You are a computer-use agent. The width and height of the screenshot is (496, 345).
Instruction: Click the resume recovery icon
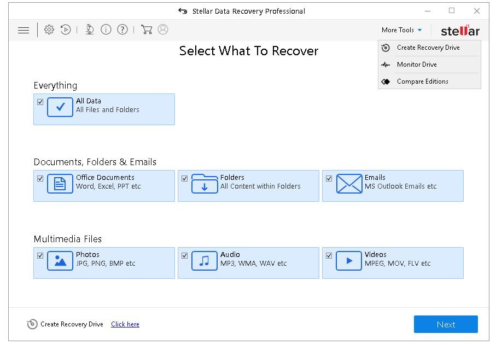coord(66,30)
